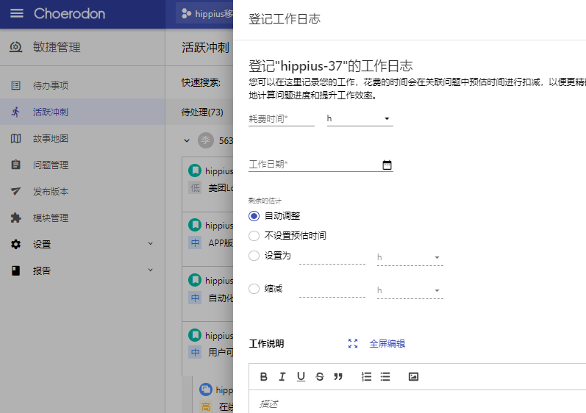Toggle bold formatting in editor
This screenshot has height=413, width=586.
pyautogui.click(x=263, y=377)
